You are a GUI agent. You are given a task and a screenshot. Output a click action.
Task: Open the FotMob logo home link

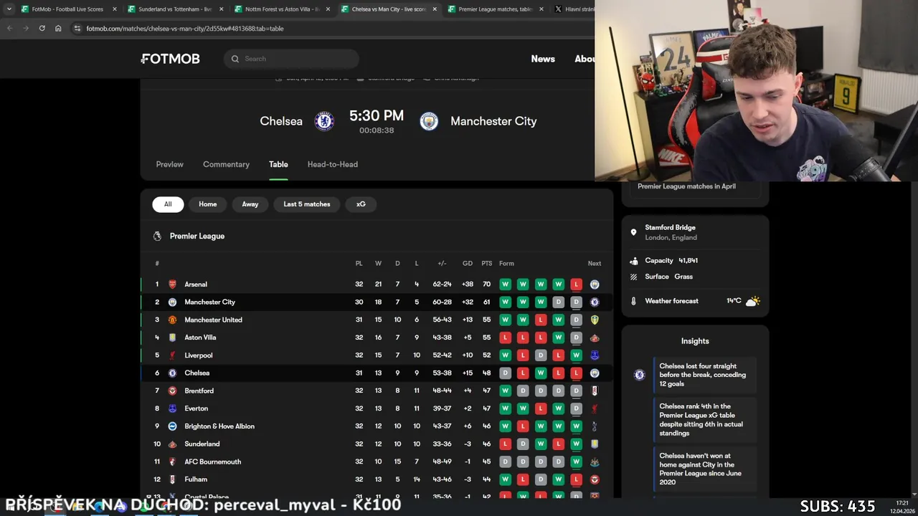pyautogui.click(x=171, y=59)
